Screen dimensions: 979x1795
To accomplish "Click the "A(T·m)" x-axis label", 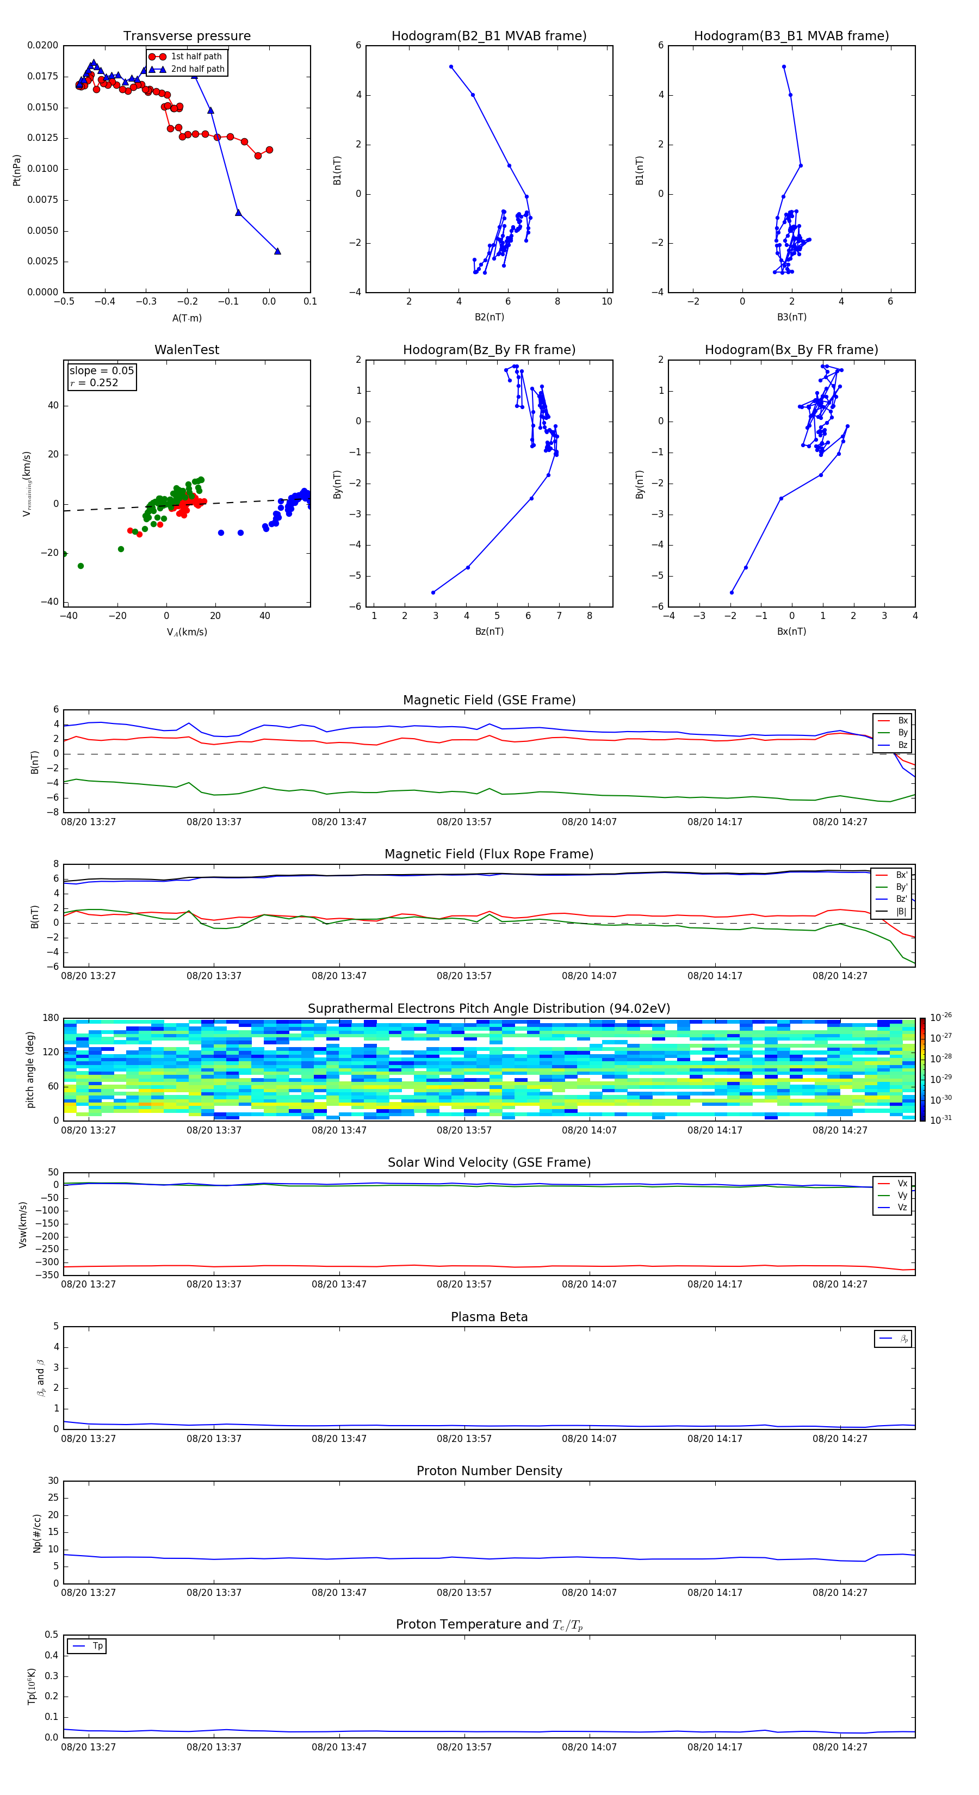I will (187, 318).
